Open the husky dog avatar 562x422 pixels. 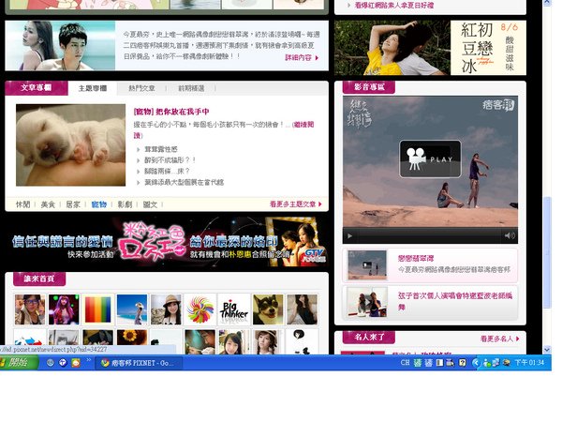(x=268, y=309)
